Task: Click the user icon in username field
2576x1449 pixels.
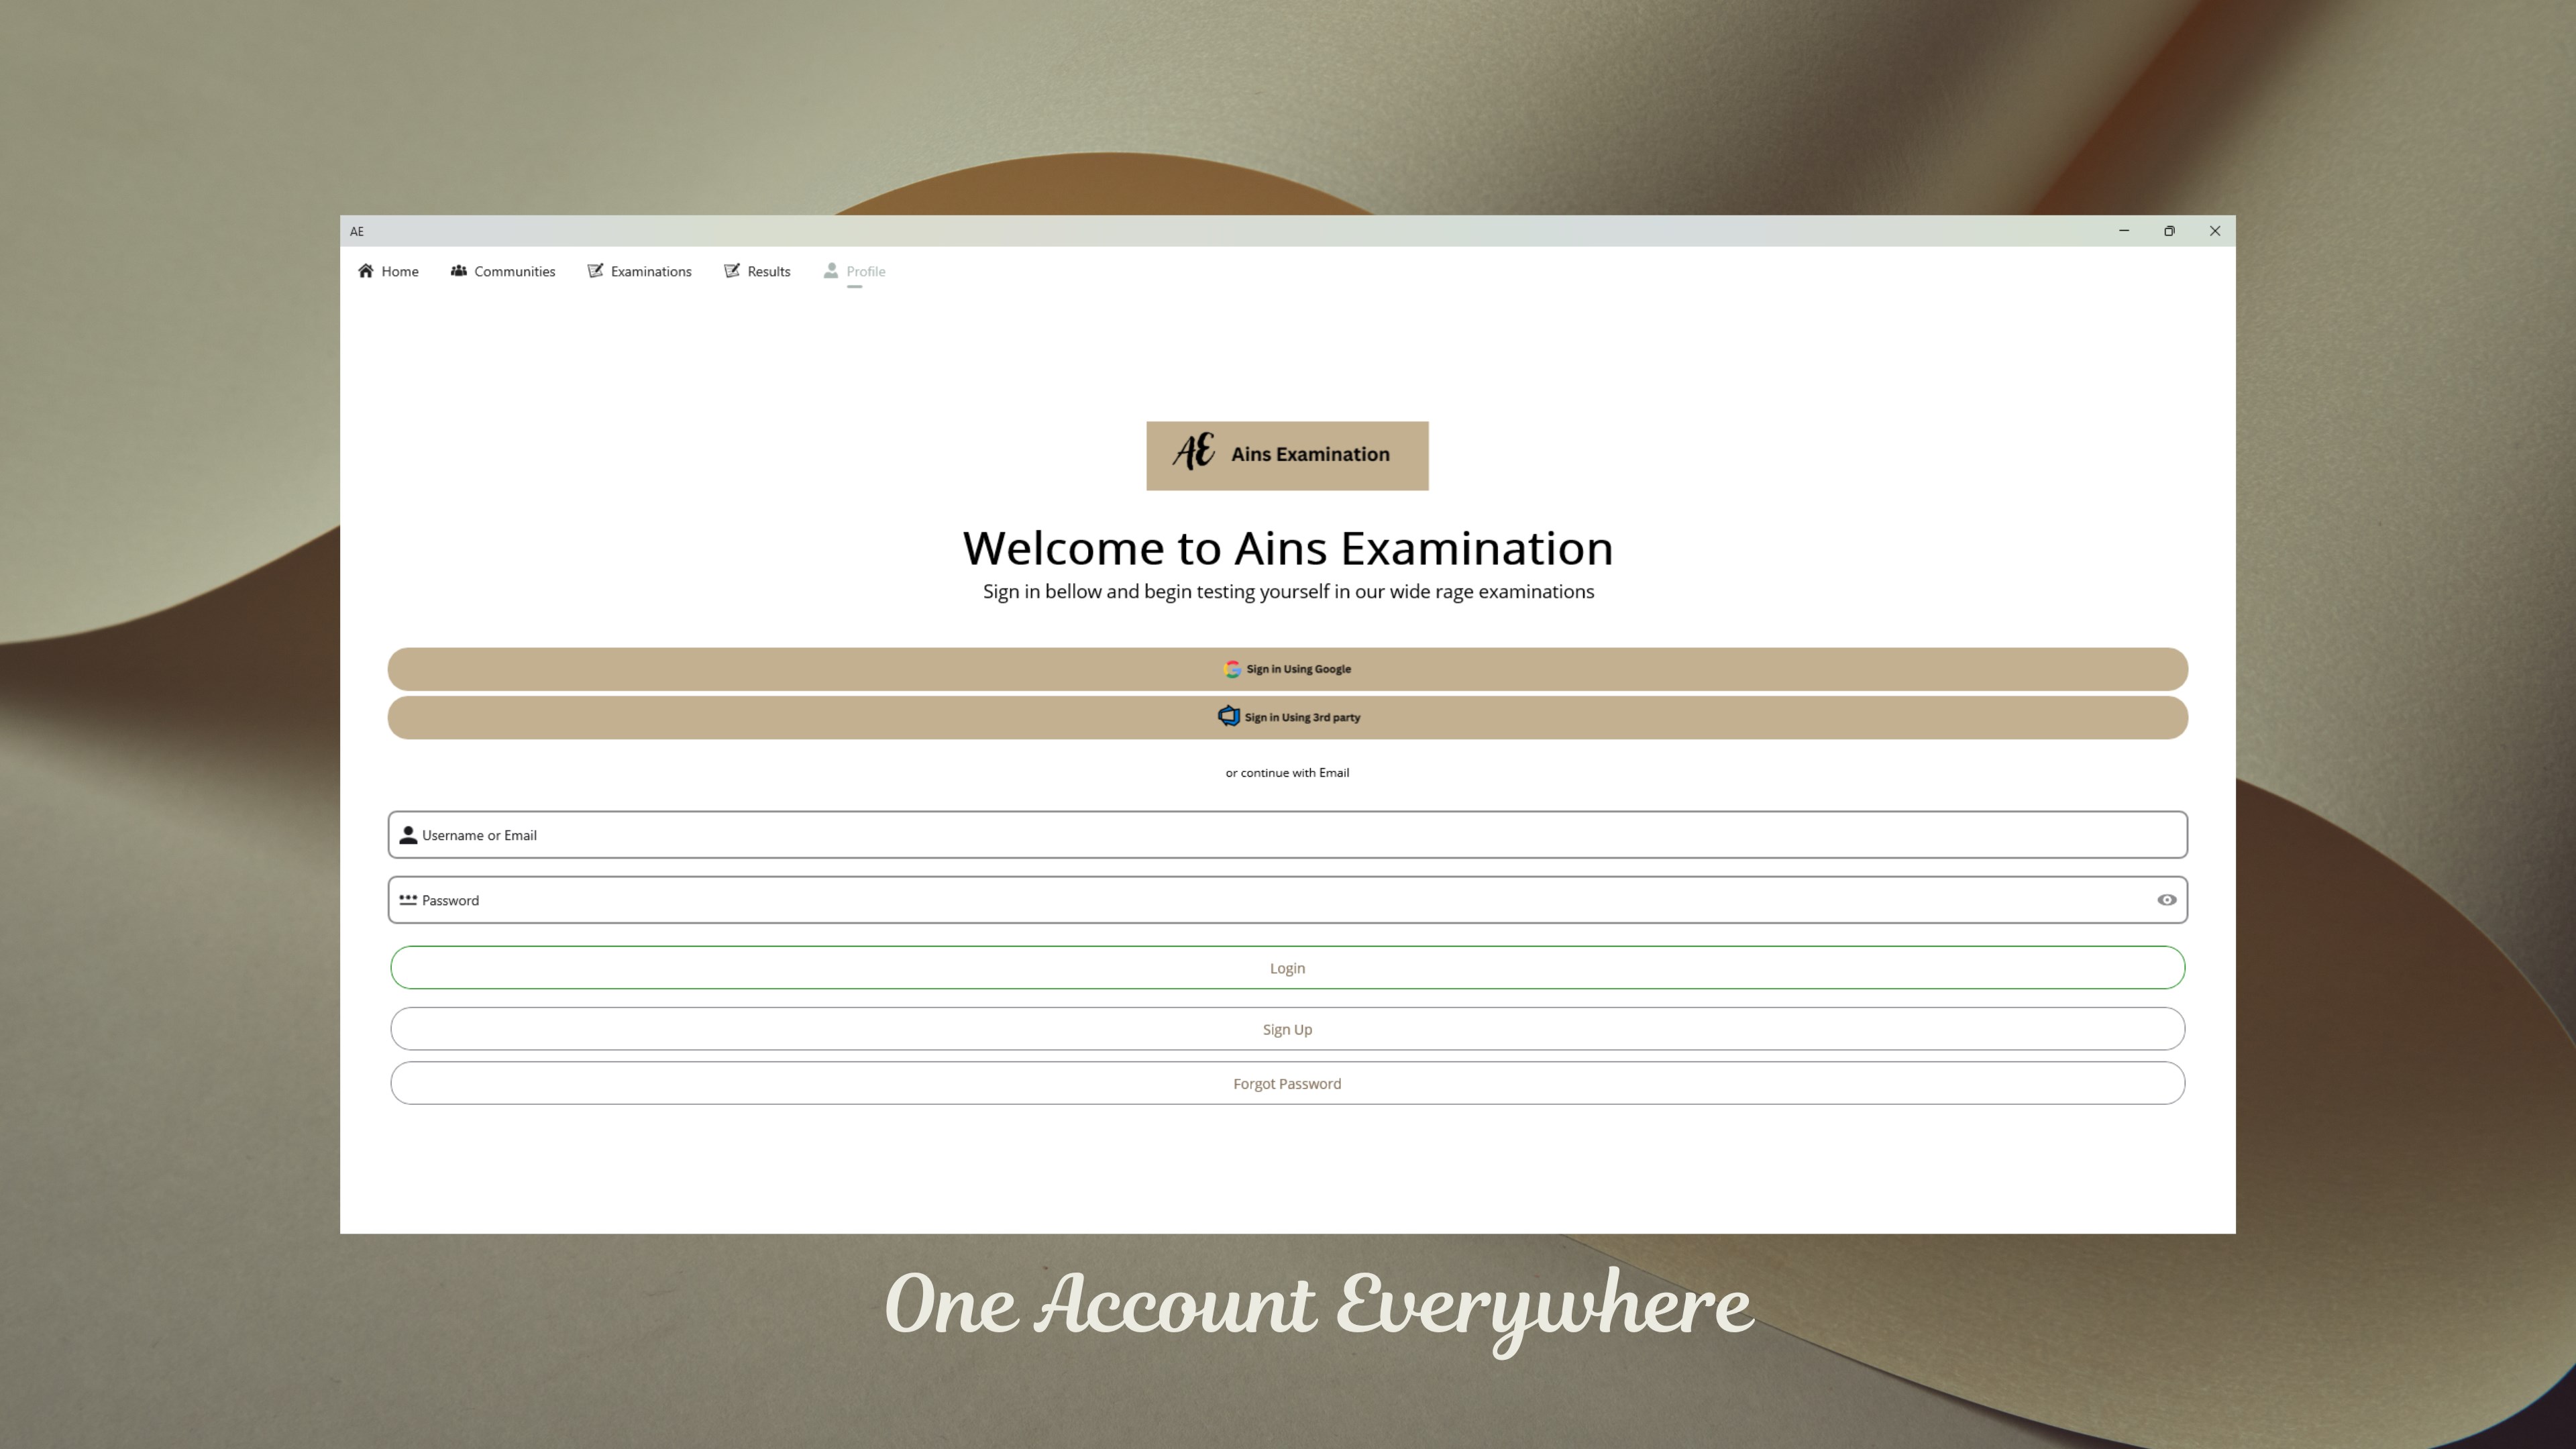Action: pyautogui.click(x=408, y=835)
